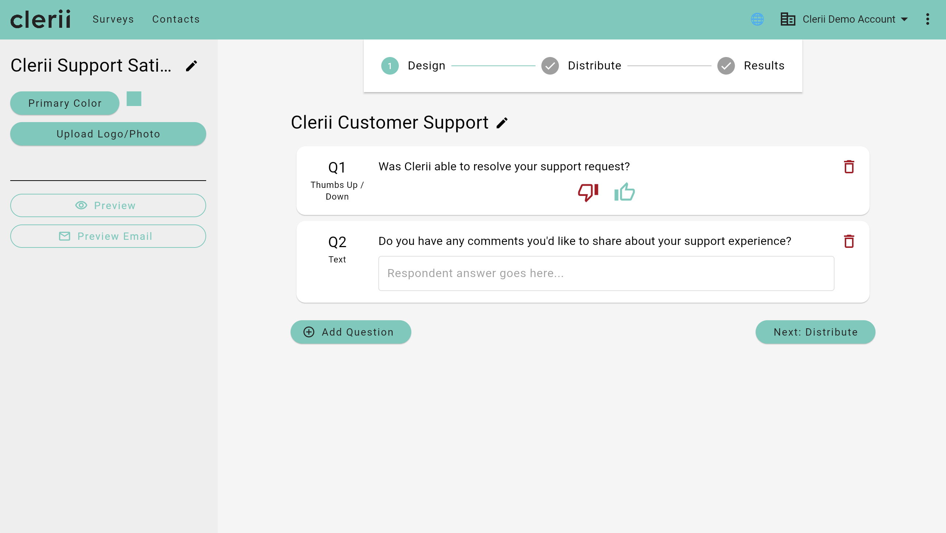Click Upload Logo/Photo
Viewport: 946px width, 533px height.
tap(108, 134)
